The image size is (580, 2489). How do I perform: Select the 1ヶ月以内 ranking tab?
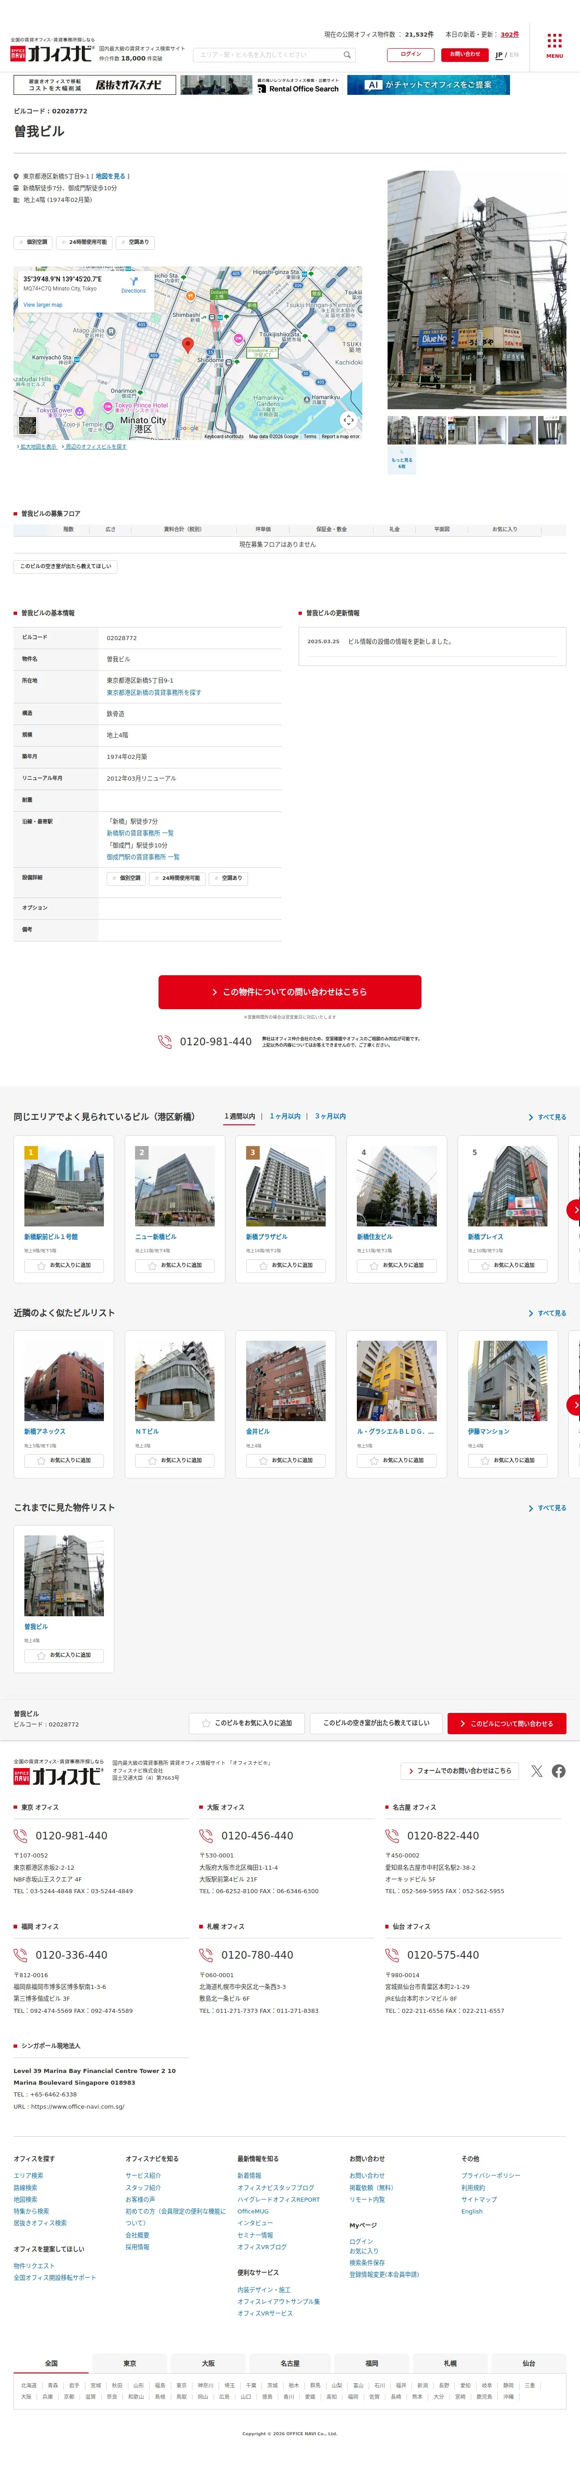point(285,1116)
